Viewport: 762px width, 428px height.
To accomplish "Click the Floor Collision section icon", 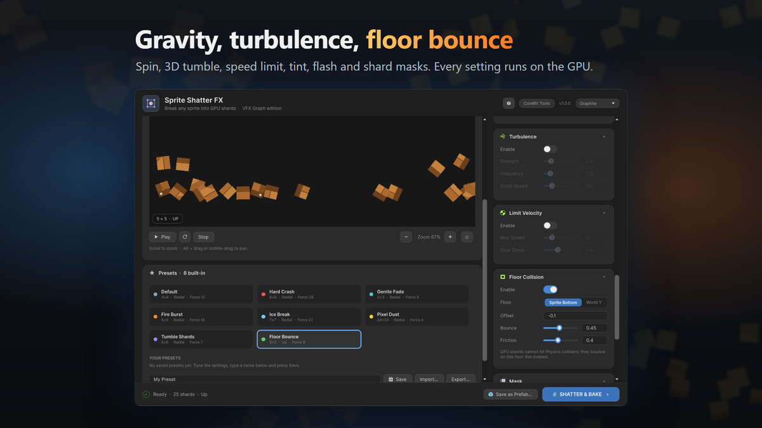I will pos(503,277).
